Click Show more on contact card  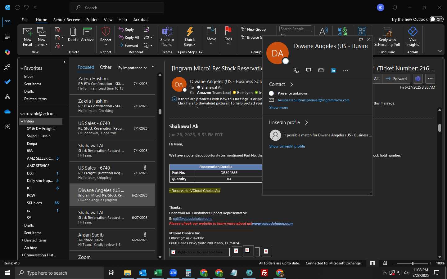(x=279, y=108)
